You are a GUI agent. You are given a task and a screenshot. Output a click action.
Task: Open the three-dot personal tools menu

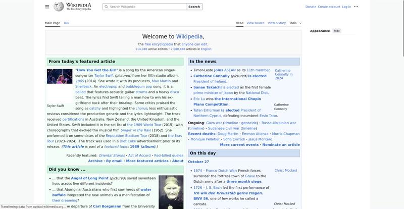(356, 7)
